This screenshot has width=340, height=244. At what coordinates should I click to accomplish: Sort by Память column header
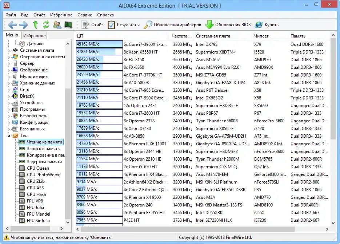(309, 36)
